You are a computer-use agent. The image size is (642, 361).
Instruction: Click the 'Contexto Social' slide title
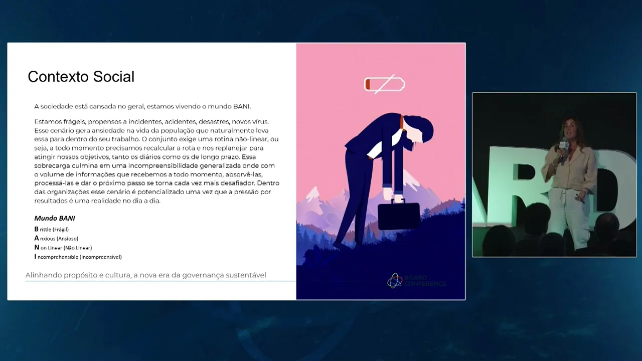coord(81,77)
